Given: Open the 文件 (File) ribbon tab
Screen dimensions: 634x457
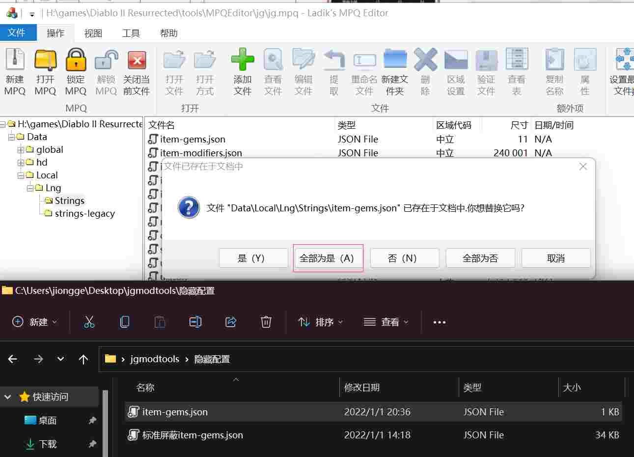Looking at the screenshot, I should tap(18, 32).
